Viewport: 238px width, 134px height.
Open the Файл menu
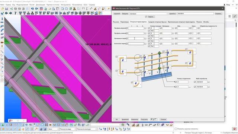2,5
